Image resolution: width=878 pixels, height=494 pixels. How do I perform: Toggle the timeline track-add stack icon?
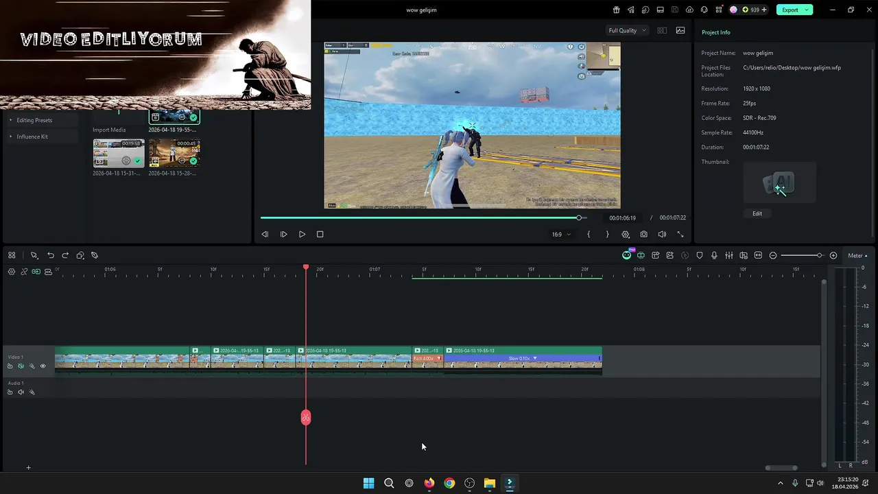(x=48, y=272)
